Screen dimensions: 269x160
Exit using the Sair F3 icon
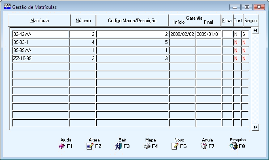[x=119, y=146]
